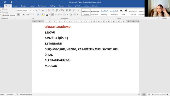Toggle Superscript formatting
This screenshot has width=170, height=96.
click(x=34, y=14)
